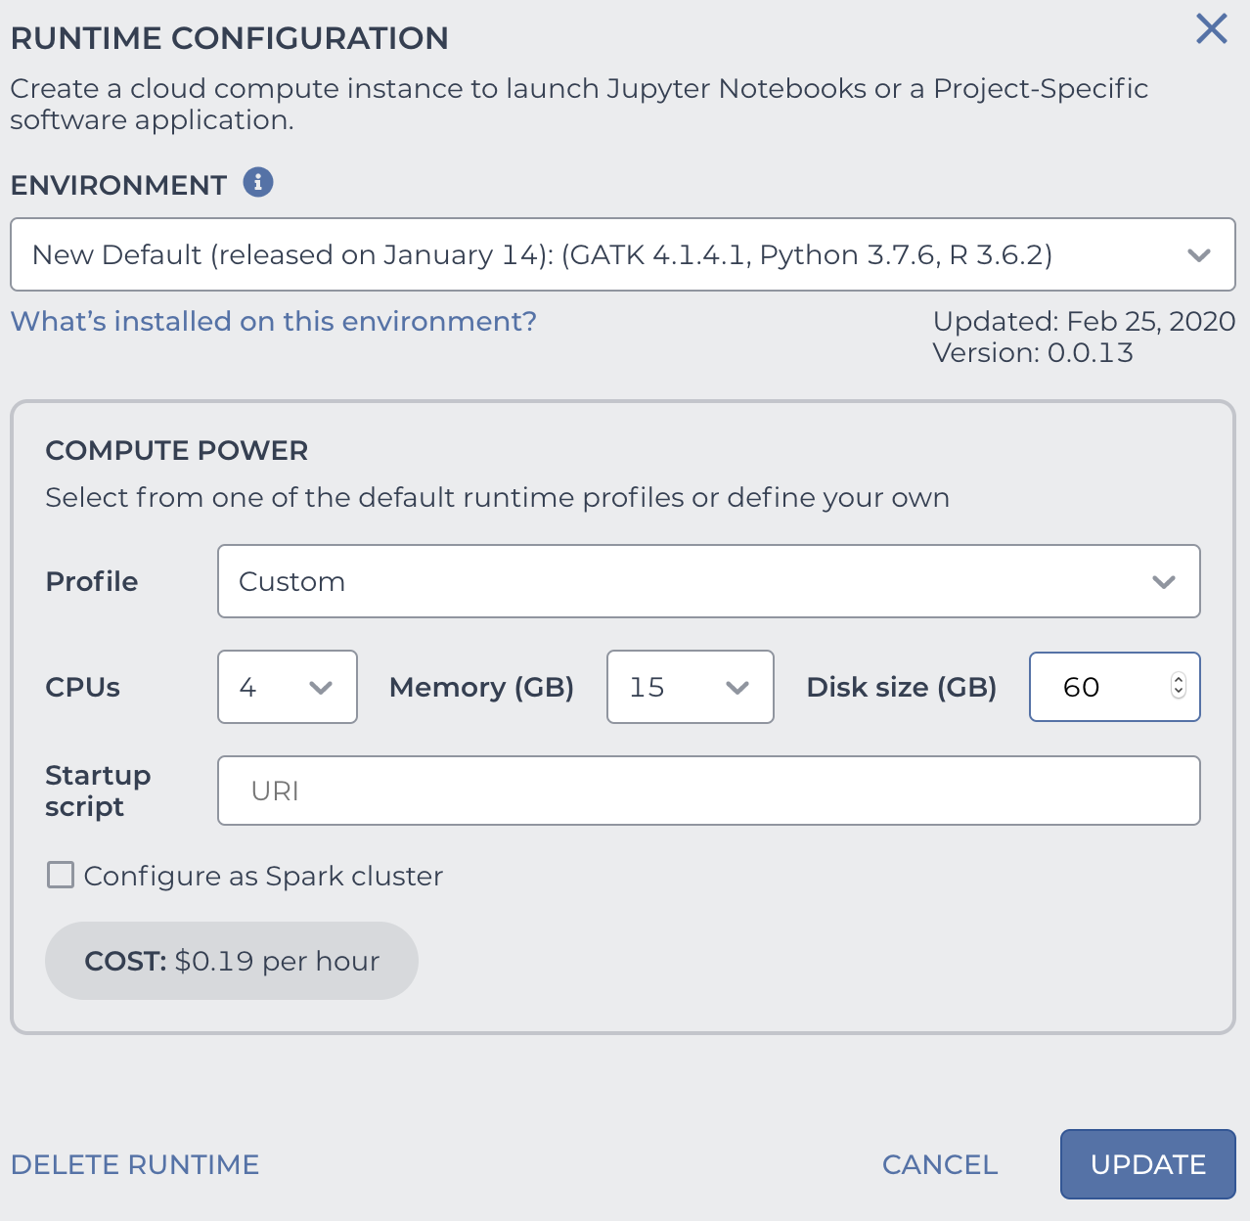Image resolution: width=1250 pixels, height=1221 pixels.
Task: Click the RUNTIME CONFIGURATION title
Action: (230, 38)
